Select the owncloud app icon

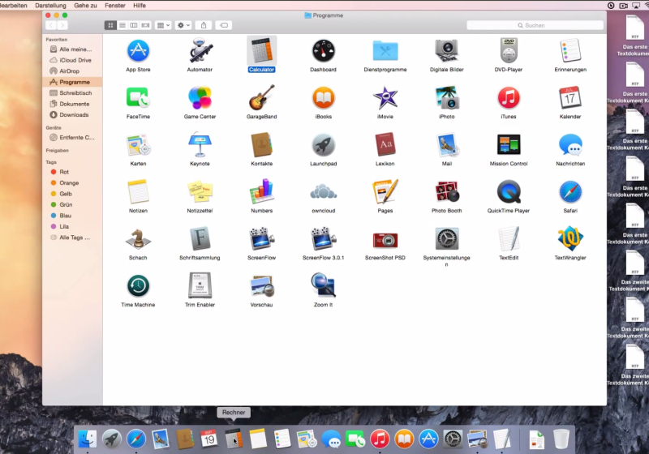pos(323,192)
